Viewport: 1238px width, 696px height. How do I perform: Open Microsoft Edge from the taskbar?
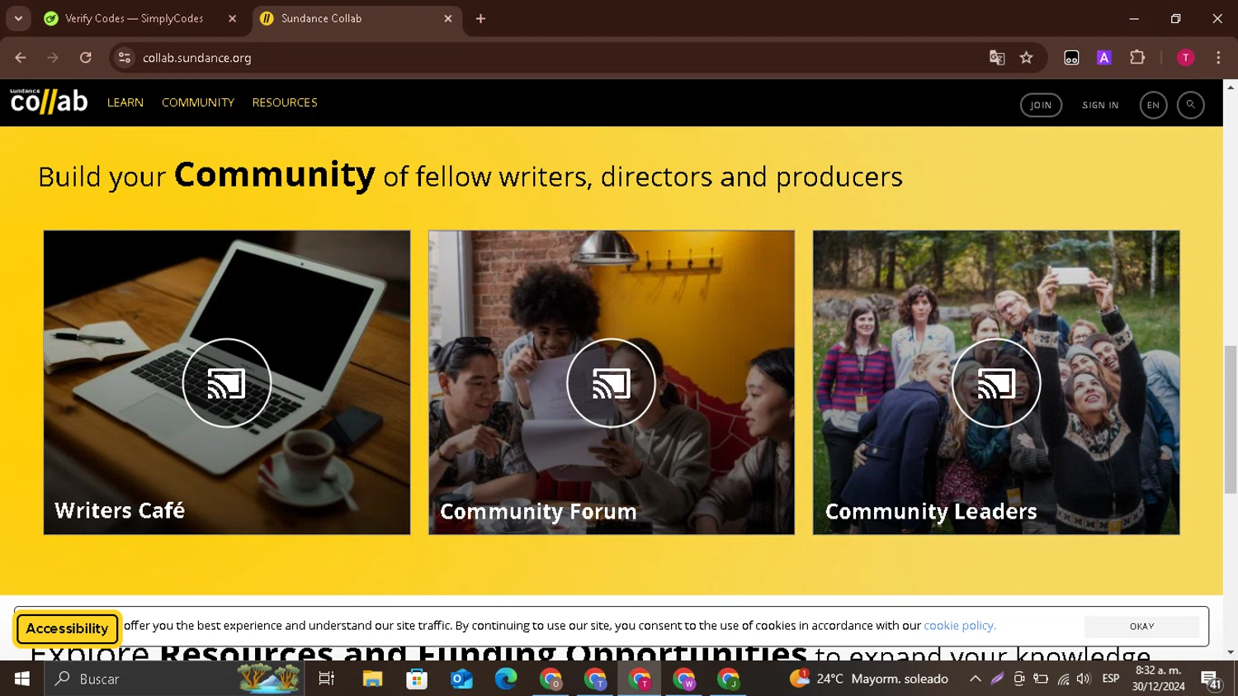point(506,679)
